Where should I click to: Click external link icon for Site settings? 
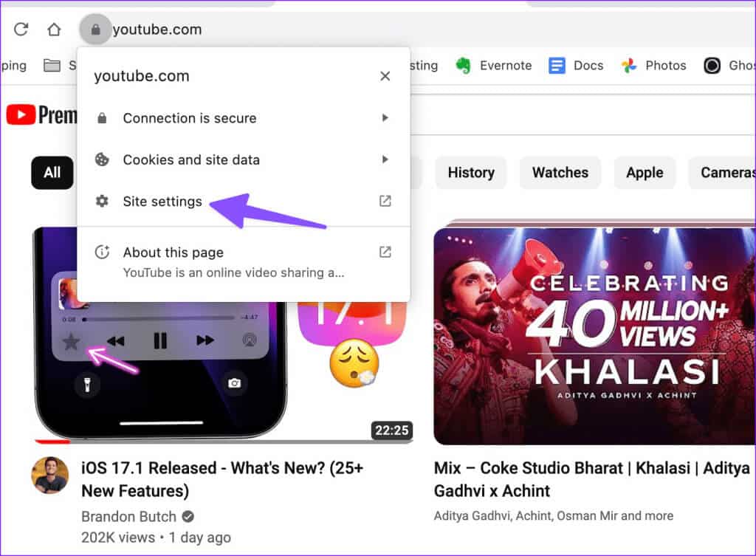coord(385,201)
